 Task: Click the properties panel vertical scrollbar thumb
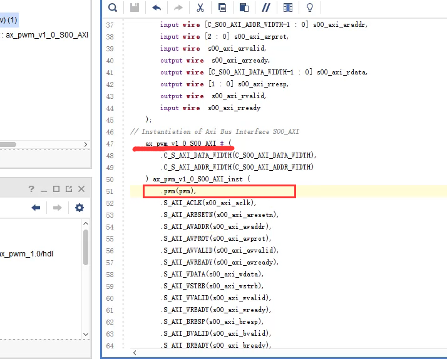click(x=86, y=248)
